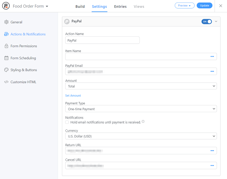Open Customize HTML section
The width and height of the screenshot is (227, 179).
point(23,82)
